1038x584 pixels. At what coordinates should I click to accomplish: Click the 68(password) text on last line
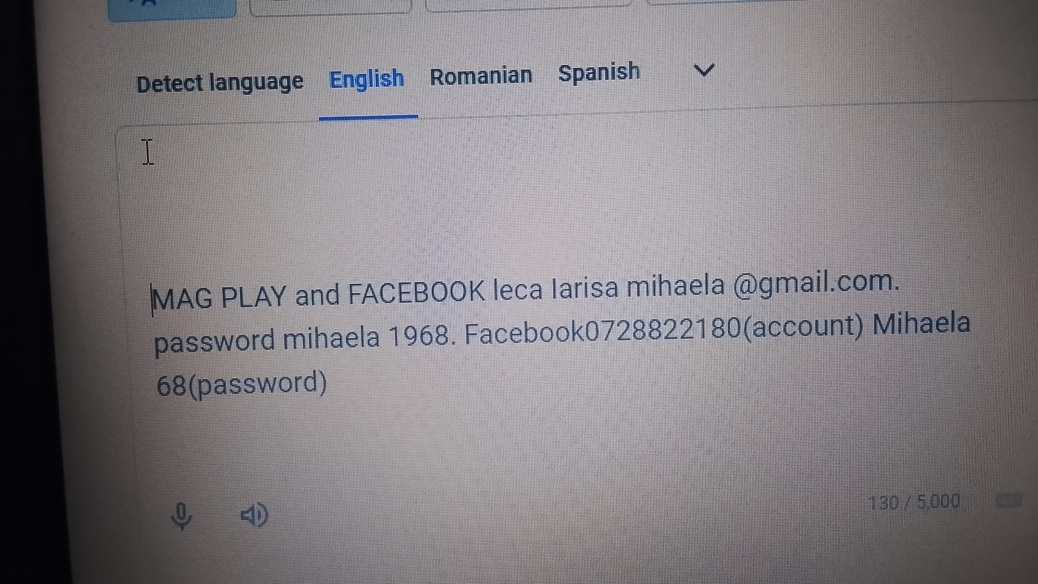click(x=241, y=384)
